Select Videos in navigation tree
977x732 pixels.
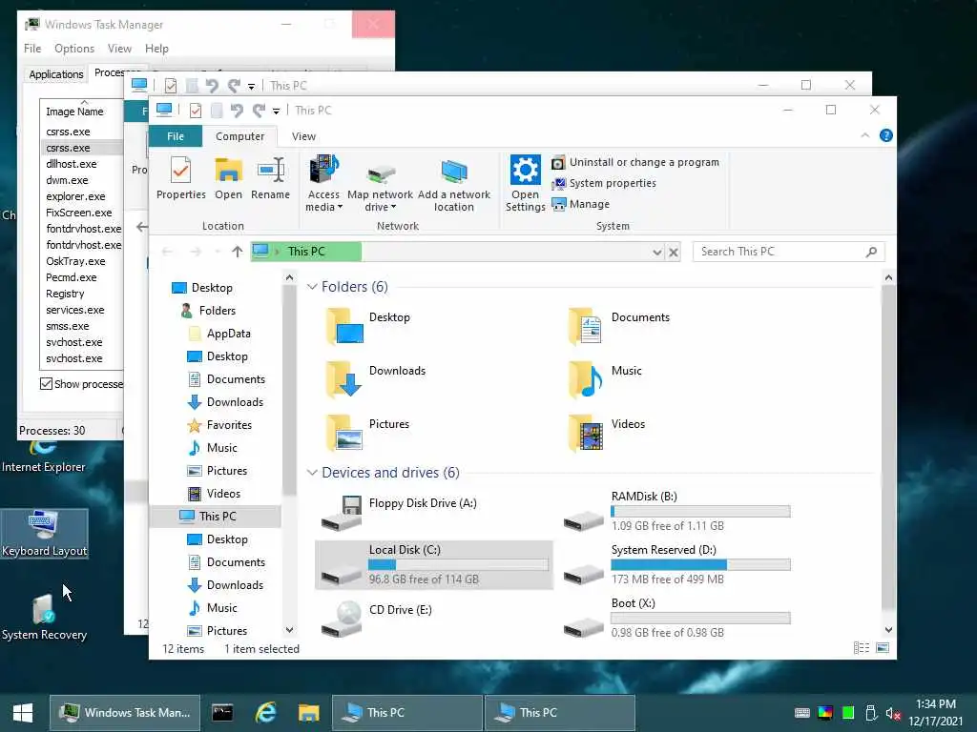point(215,494)
